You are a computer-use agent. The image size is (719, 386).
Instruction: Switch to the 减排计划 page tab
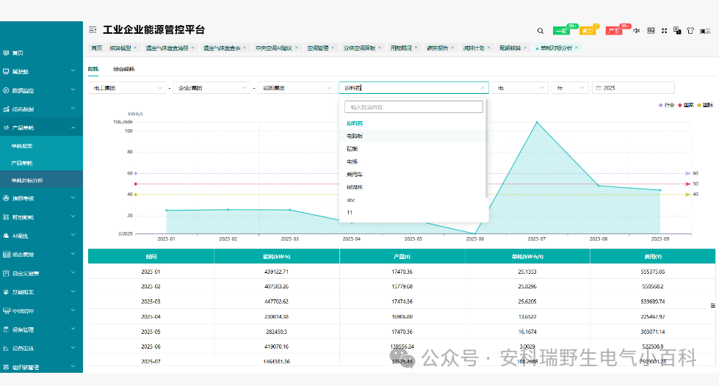point(474,48)
